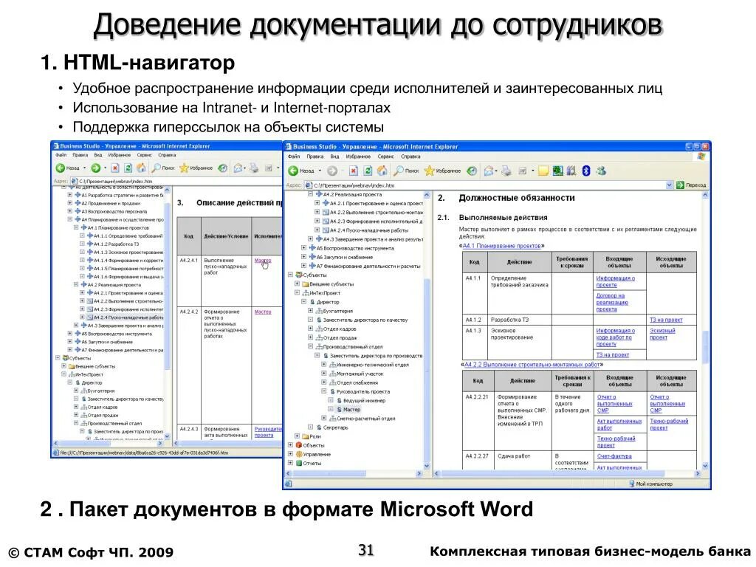Screen dimensions: 756x567
Task: Open the Избранное menu in the front window
Action: tap(358, 157)
